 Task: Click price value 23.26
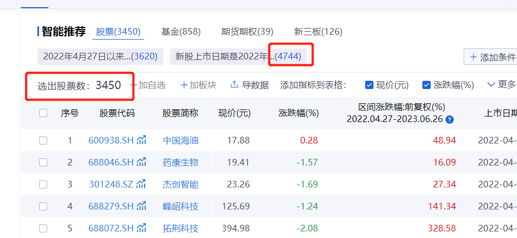(x=238, y=184)
